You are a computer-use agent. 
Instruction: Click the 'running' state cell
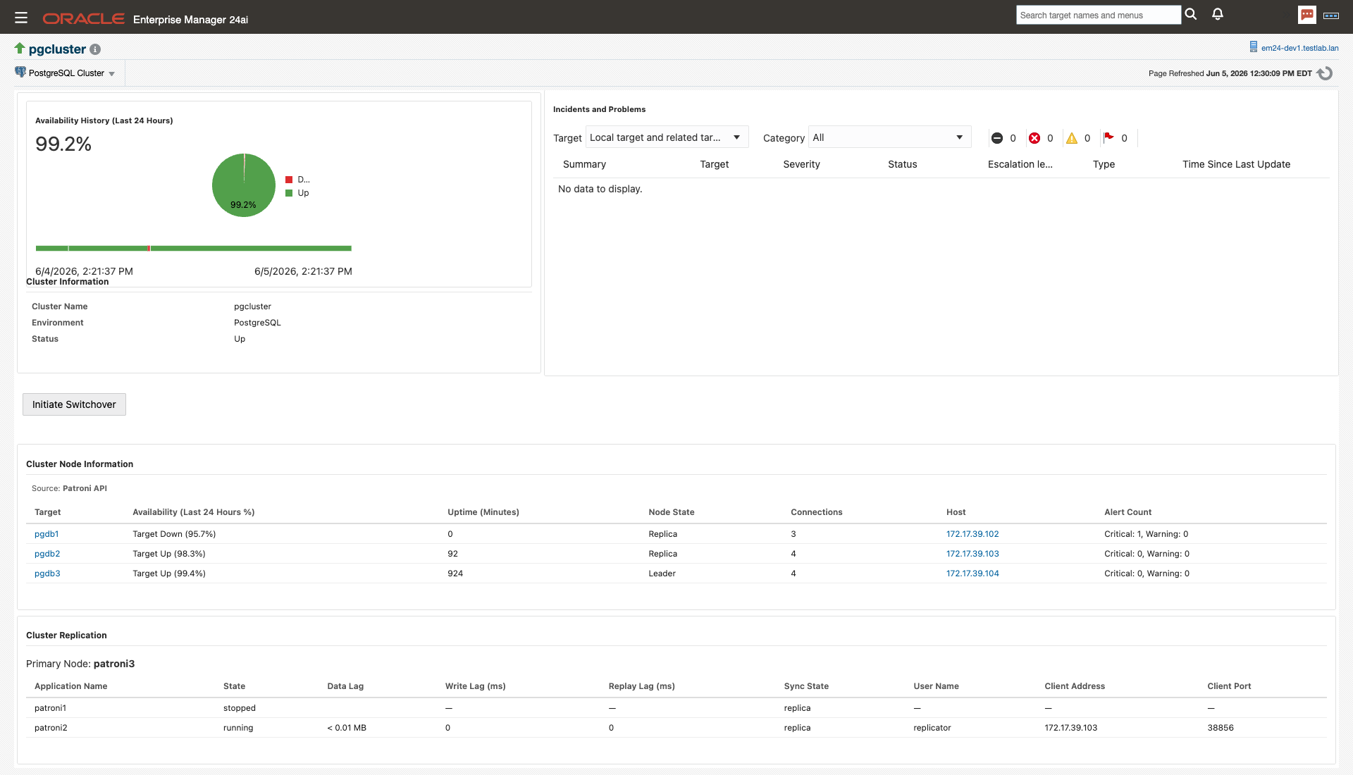click(x=238, y=728)
